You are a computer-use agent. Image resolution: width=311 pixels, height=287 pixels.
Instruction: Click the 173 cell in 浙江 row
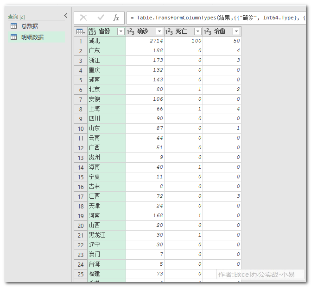145,61
